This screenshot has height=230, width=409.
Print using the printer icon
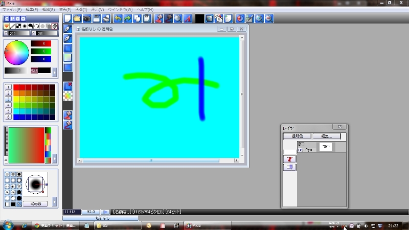pyautogui.click(x=106, y=18)
